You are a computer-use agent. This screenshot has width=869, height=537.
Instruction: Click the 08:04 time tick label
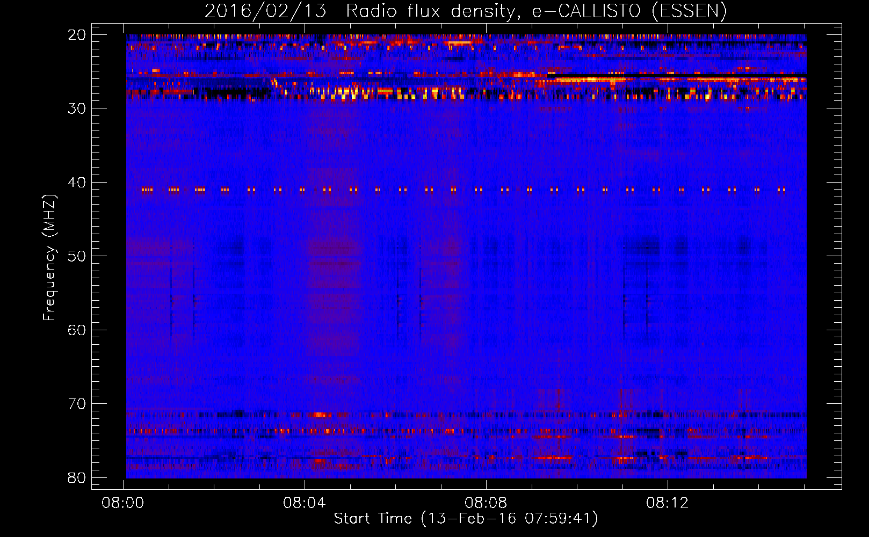305,503
